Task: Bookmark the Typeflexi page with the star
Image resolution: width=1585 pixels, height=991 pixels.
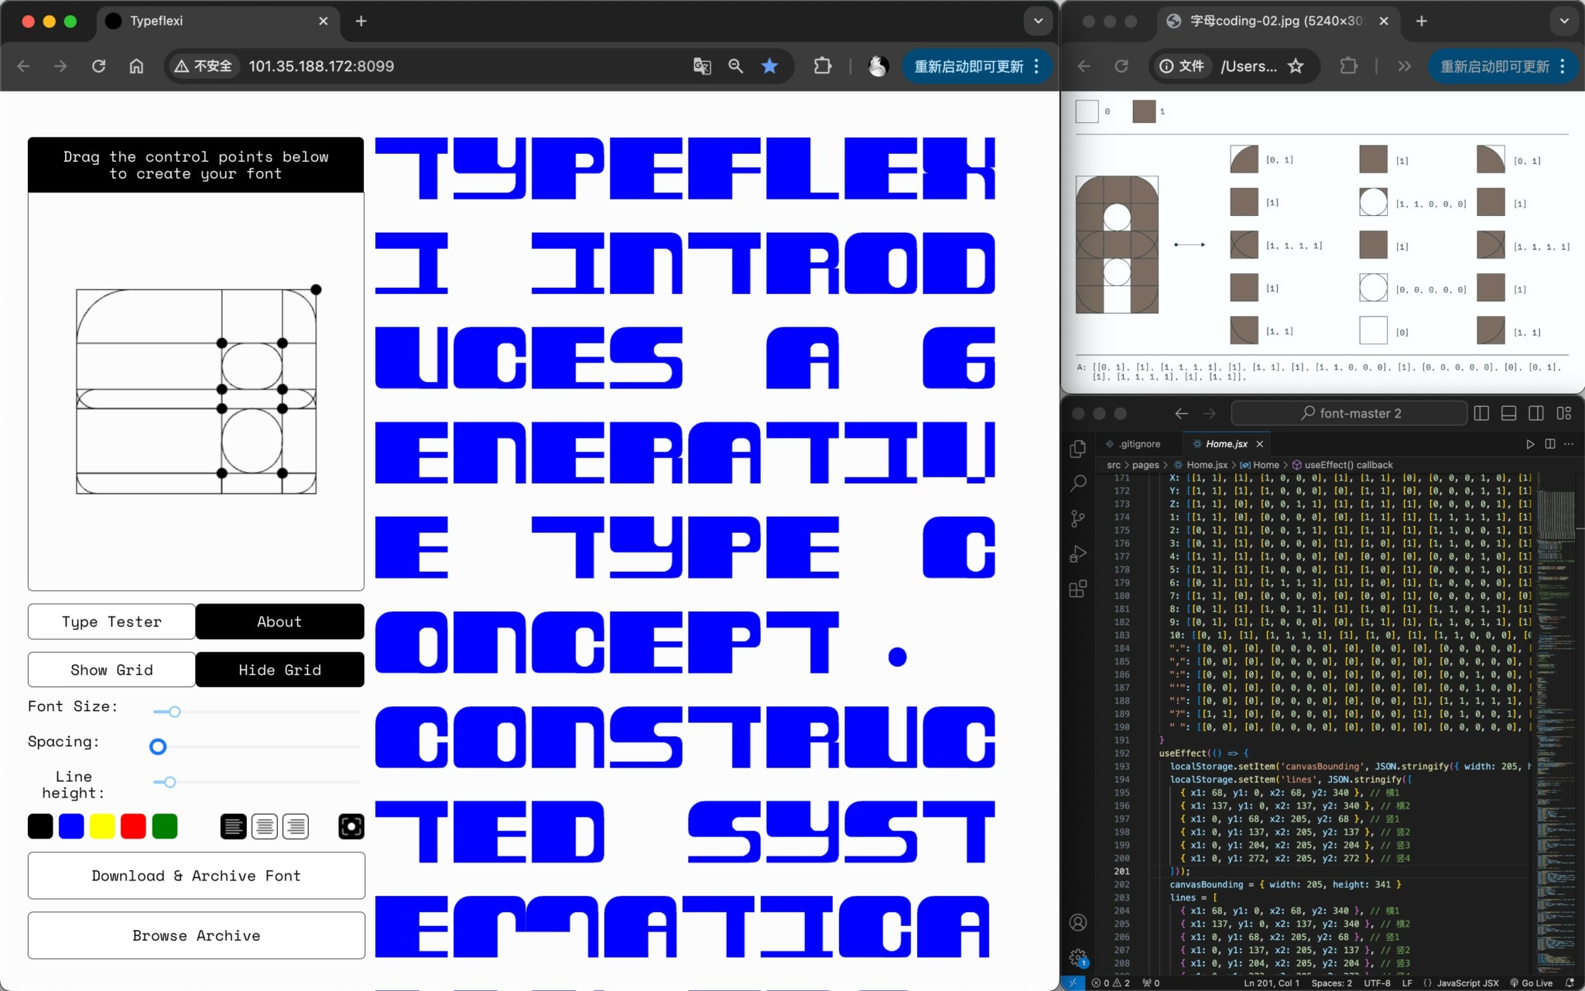Action: point(769,67)
